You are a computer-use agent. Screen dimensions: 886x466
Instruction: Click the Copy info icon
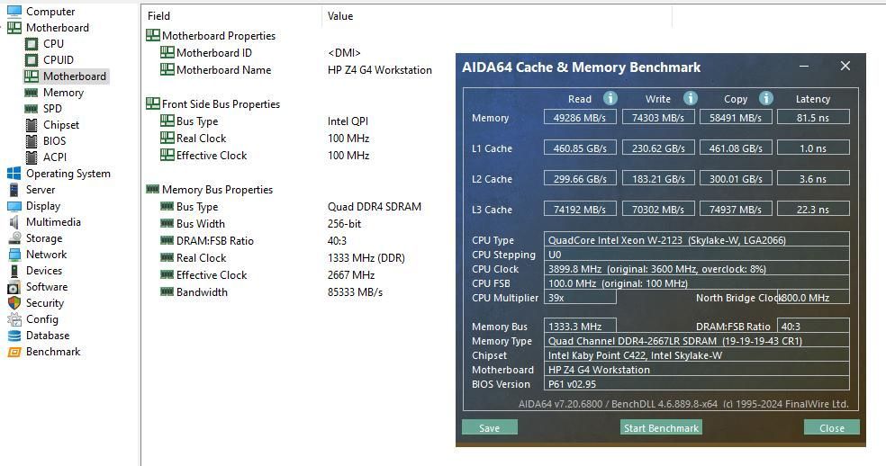tap(765, 98)
